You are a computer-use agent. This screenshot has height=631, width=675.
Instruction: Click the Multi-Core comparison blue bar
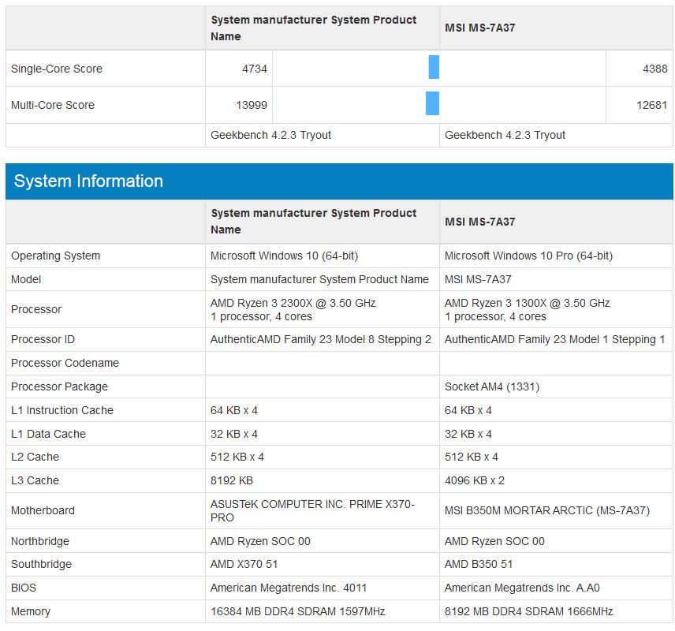[x=432, y=103]
